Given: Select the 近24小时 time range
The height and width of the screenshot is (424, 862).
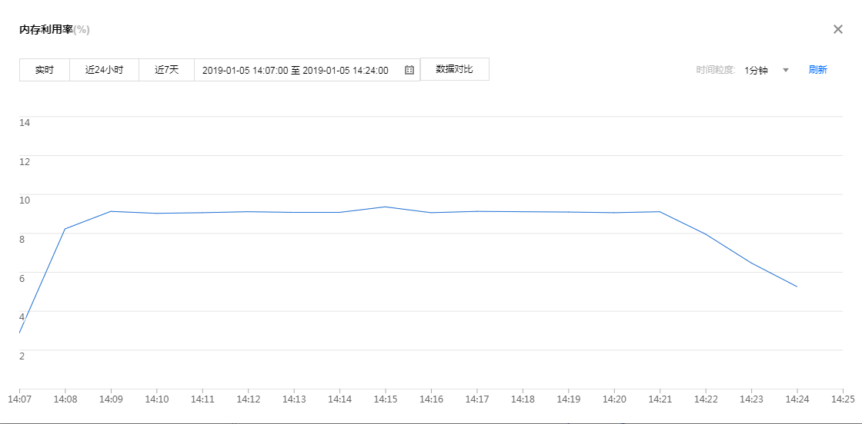Looking at the screenshot, I should tap(104, 70).
